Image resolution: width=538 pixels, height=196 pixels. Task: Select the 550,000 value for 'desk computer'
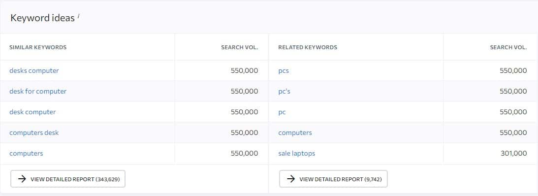point(244,112)
